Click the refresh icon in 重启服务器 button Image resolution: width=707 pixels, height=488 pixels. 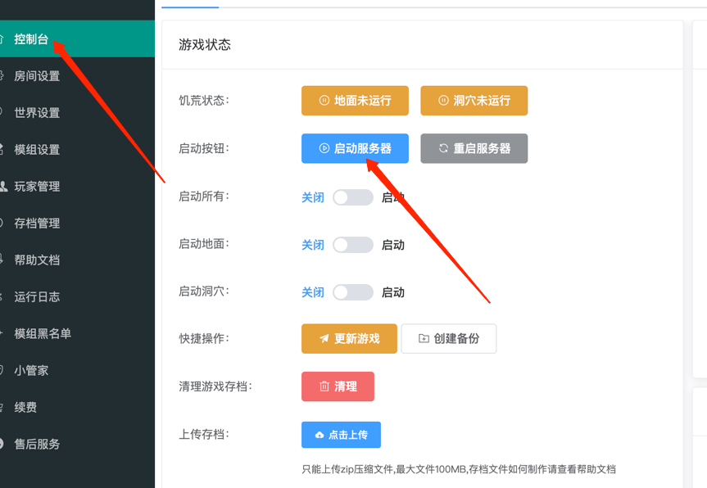pos(443,149)
